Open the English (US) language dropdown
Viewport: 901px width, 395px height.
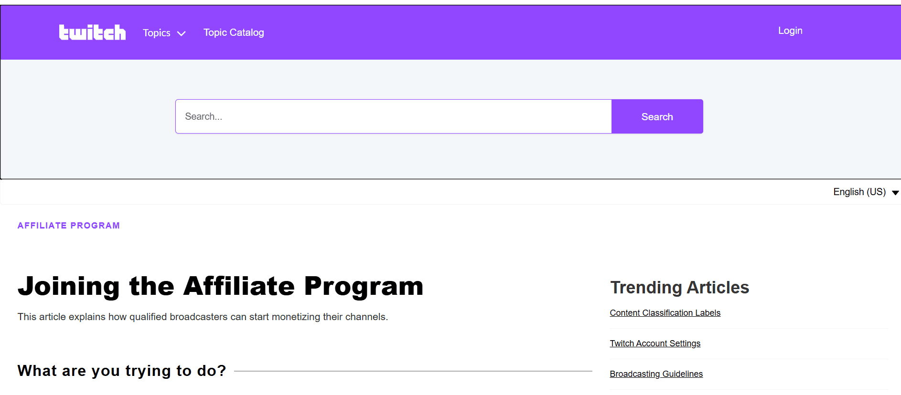pyautogui.click(x=866, y=192)
